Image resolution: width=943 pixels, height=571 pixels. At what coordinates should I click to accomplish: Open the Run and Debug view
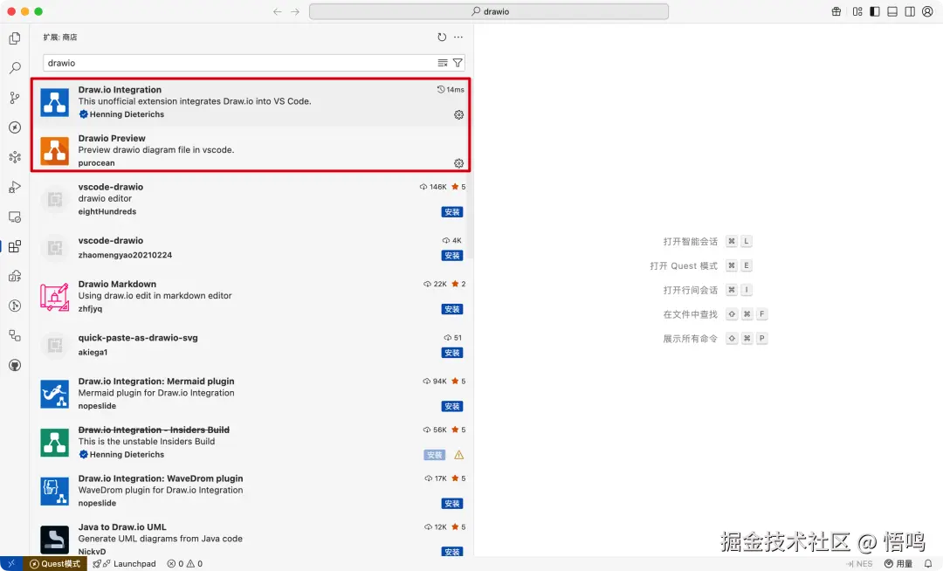pyautogui.click(x=15, y=187)
